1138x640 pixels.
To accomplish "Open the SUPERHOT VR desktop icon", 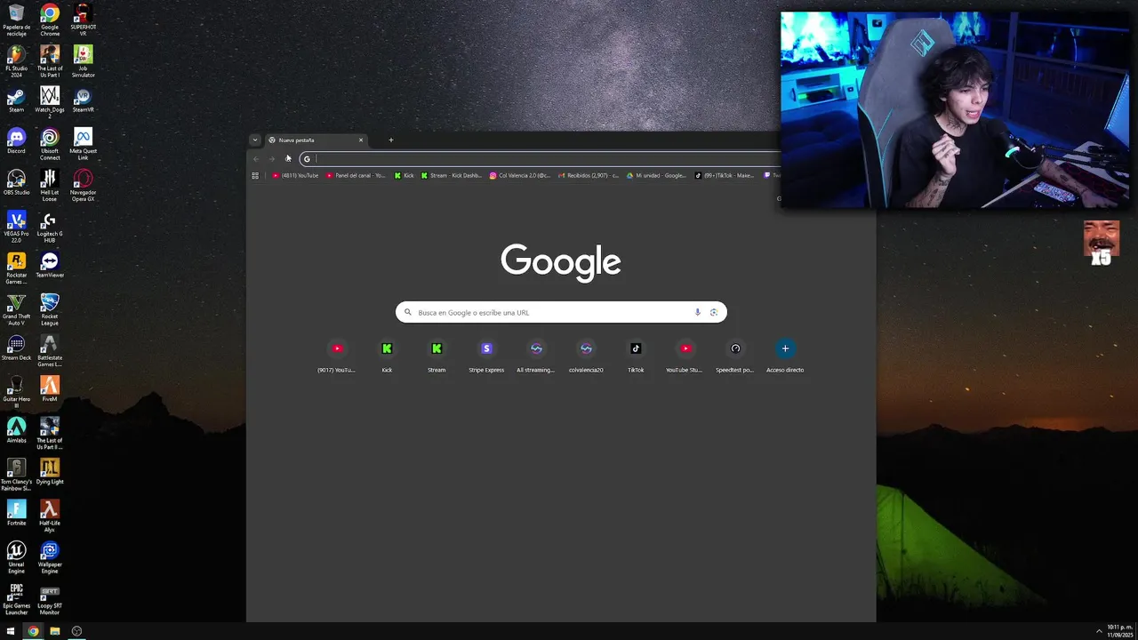I will pyautogui.click(x=83, y=20).
